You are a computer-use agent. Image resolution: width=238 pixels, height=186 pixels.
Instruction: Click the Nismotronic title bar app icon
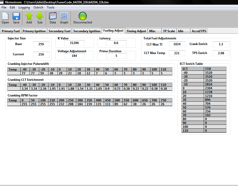click(2, 2)
